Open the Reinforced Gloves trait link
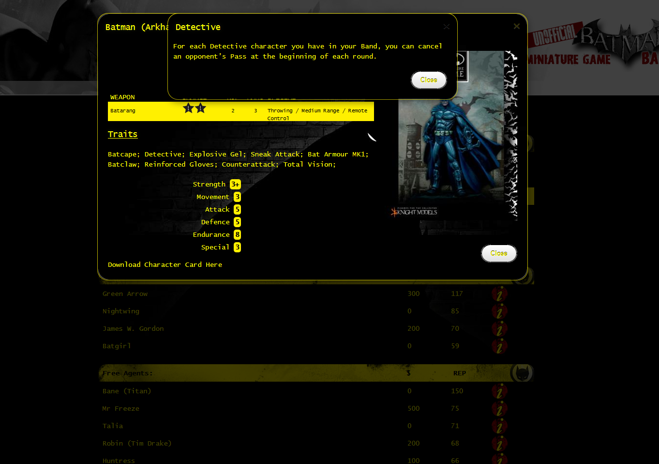The width and height of the screenshot is (659, 464). pyautogui.click(x=181, y=164)
